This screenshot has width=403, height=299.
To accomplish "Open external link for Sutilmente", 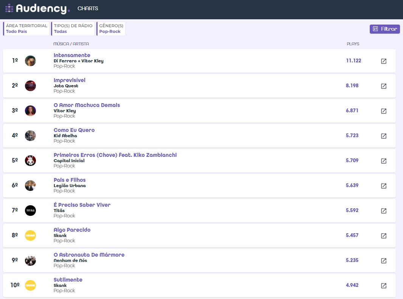I will click(383, 286).
